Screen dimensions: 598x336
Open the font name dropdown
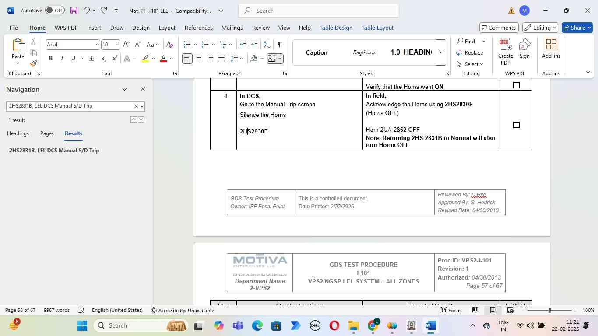97,45
